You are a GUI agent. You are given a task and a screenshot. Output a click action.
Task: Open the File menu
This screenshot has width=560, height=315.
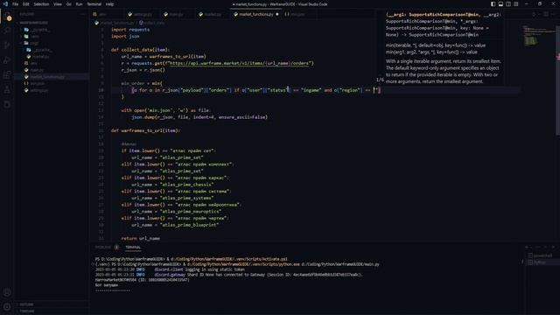point(15,4)
